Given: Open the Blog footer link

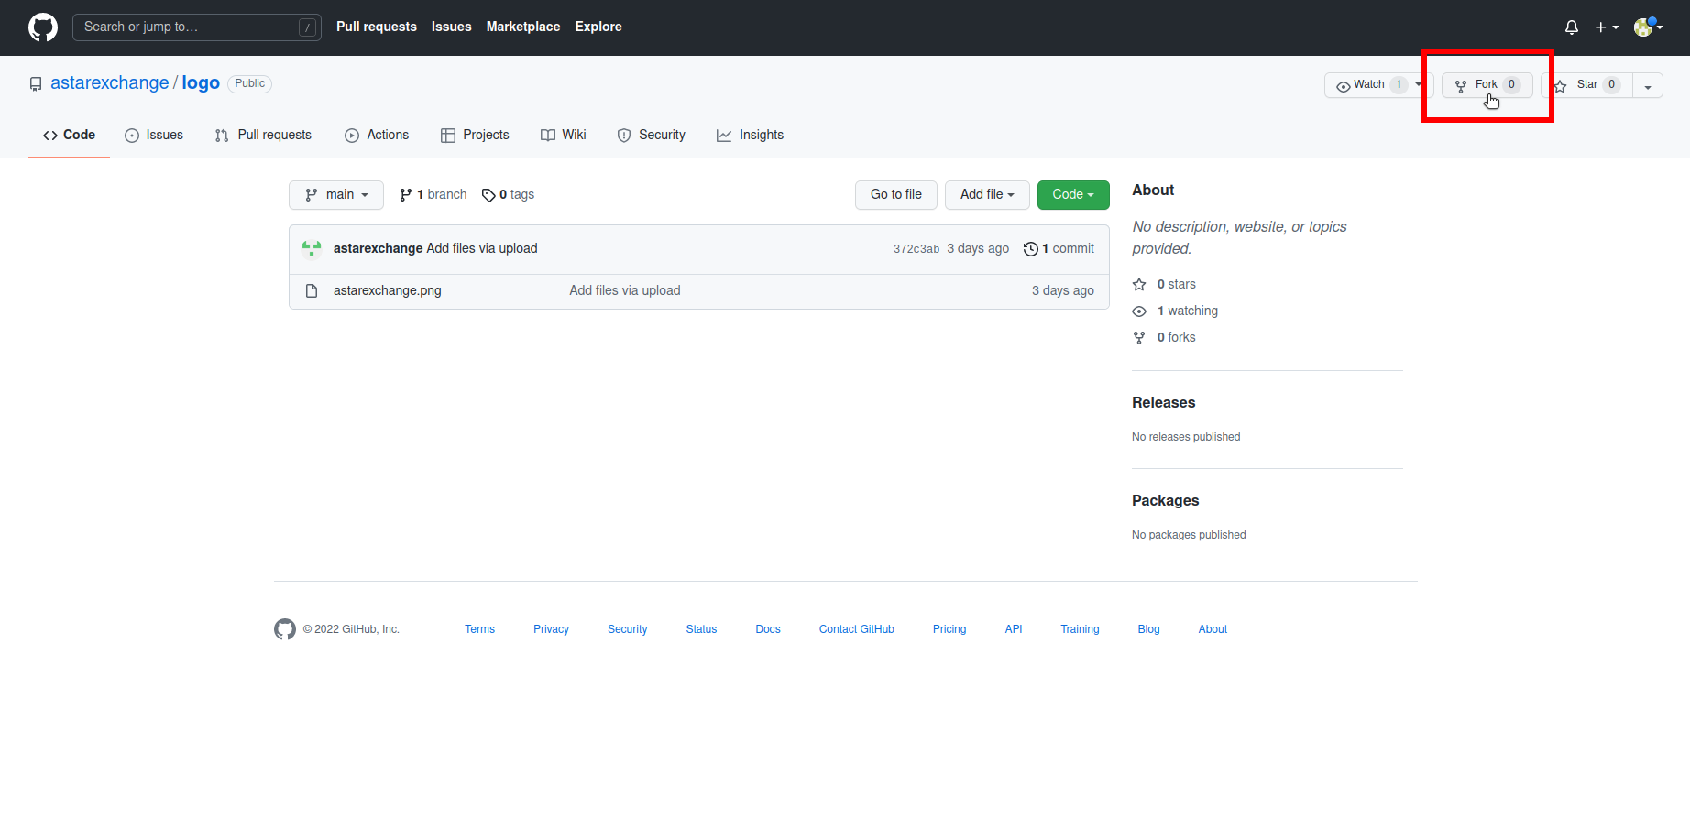Looking at the screenshot, I should coord(1149,629).
